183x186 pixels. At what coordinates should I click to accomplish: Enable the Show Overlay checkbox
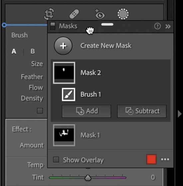tap(56, 159)
